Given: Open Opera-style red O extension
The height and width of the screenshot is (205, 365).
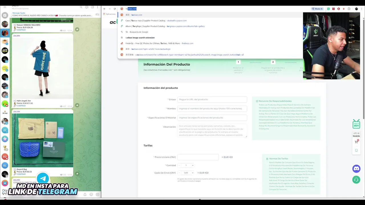Looking at the screenshot, I should tap(338, 9).
